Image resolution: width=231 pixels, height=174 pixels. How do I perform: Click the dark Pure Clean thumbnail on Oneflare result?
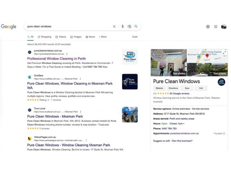(x=130, y=82)
